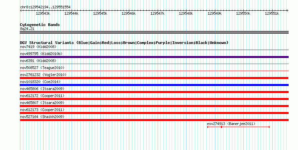298x150 pixels.
Task: Click the 129551k ruler tick label
Action: [x=272, y=14]
